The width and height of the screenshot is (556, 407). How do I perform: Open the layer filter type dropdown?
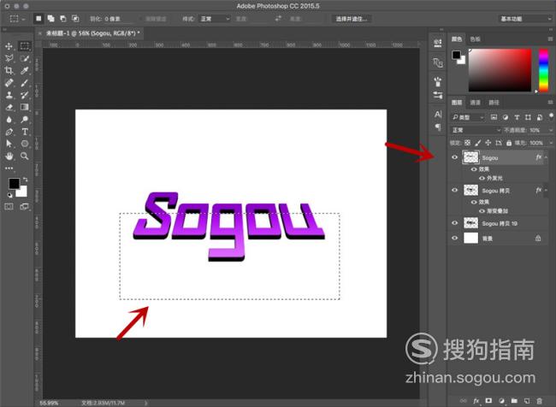(467, 117)
